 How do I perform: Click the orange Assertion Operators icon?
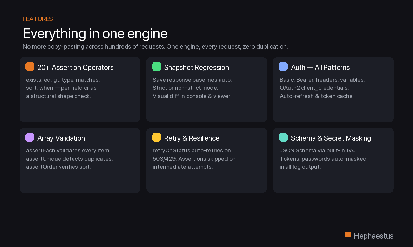(x=30, y=67)
